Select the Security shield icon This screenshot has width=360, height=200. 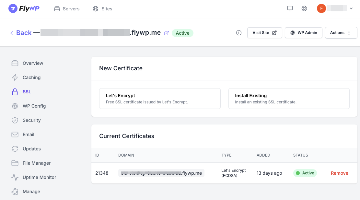pyautogui.click(x=15, y=120)
